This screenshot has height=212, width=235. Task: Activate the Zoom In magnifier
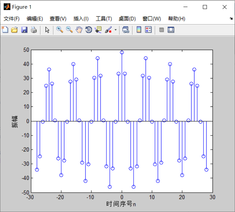pos(60,30)
